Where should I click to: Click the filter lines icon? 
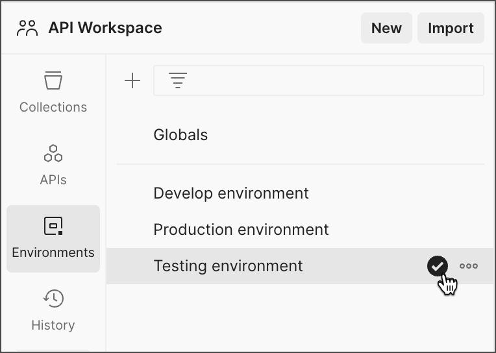click(177, 80)
